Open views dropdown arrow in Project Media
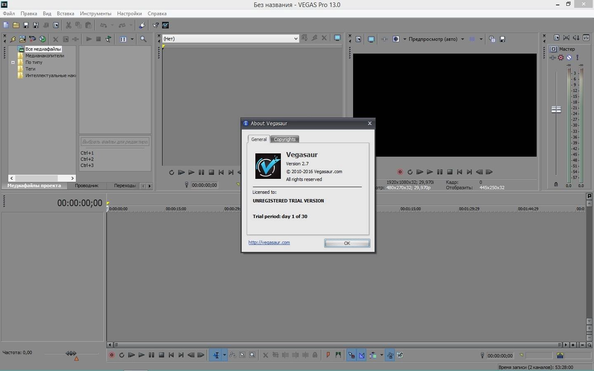The image size is (594, 371). [132, 39]
